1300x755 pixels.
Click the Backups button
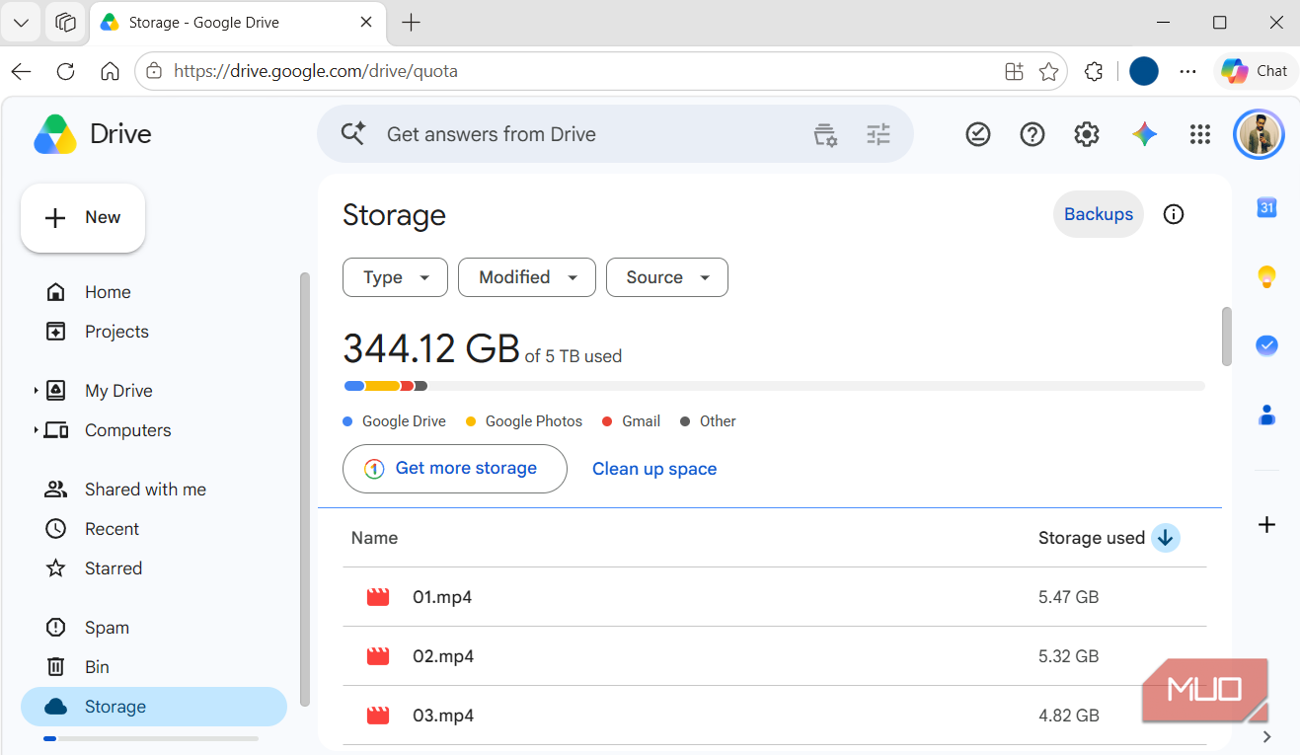point(1099,214)
